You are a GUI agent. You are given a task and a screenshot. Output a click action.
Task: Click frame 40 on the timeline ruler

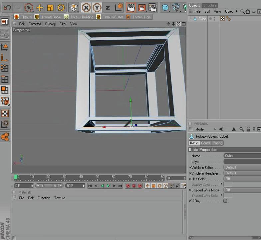(81, 178)
